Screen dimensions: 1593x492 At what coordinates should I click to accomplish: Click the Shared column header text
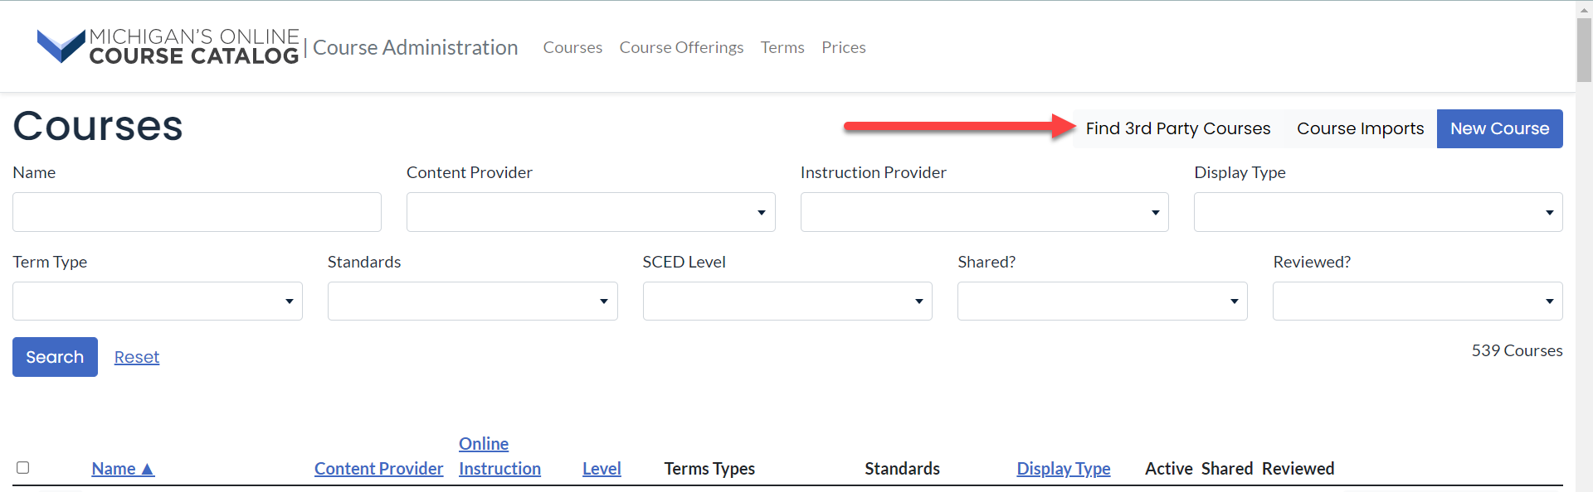(x=1227, y=469)
